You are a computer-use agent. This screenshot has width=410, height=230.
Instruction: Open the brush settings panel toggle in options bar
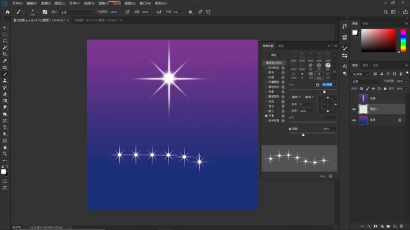(x=45, y=12)
